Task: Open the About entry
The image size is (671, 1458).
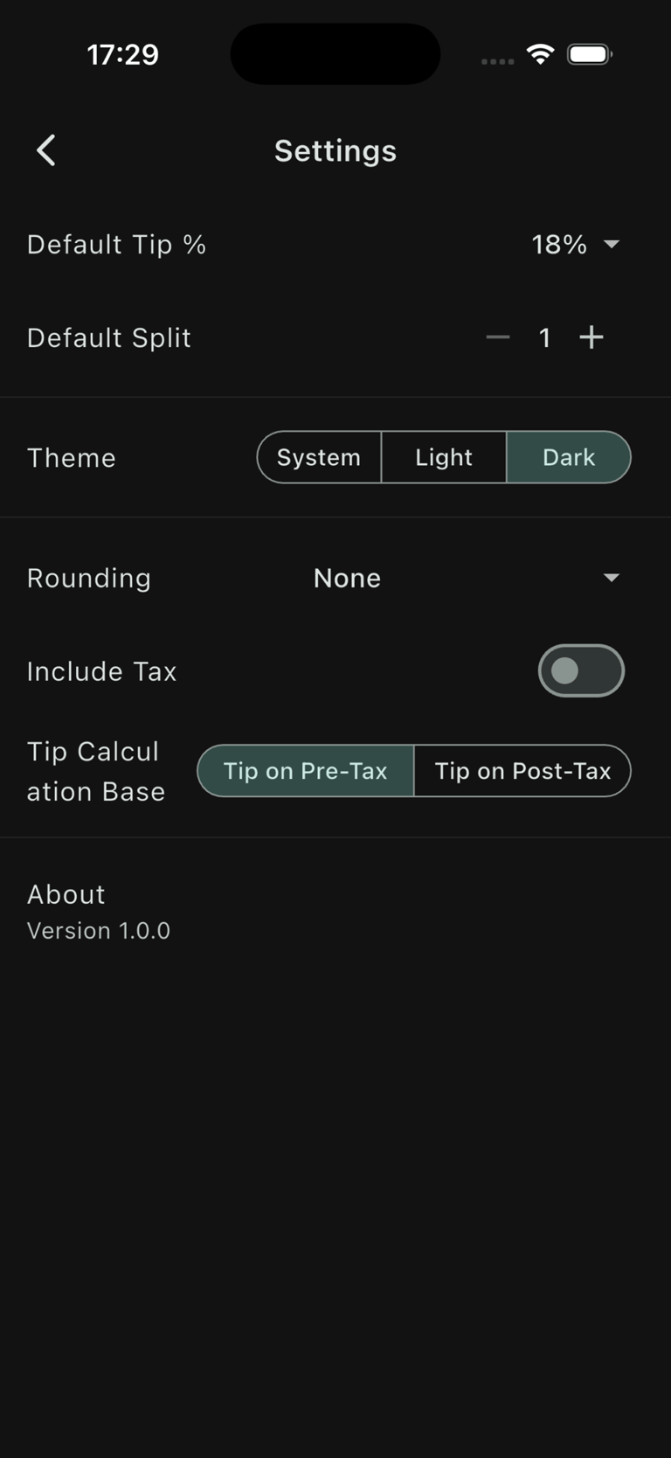Action: pos(66,894)
